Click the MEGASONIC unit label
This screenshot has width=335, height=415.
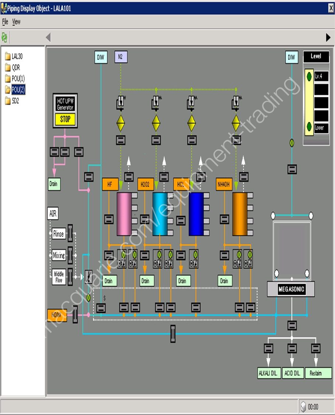291,289
